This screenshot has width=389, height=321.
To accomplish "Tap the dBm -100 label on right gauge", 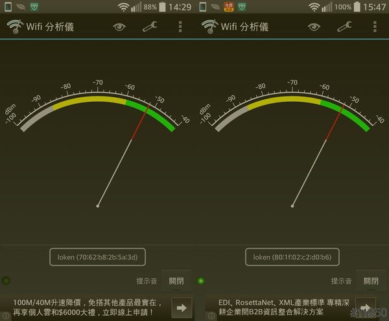I will pyautogui.click(x=206, y=114).
